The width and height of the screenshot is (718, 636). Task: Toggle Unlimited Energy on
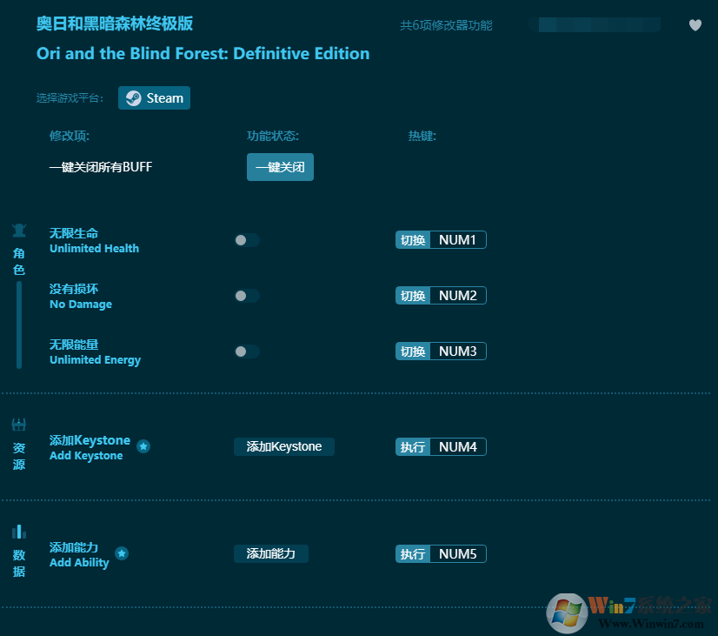point(246,351)
